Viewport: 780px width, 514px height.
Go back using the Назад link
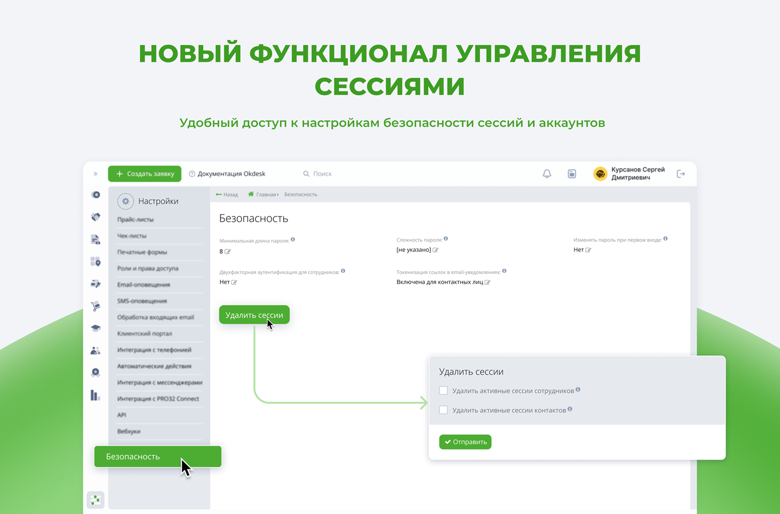(227, 195)
